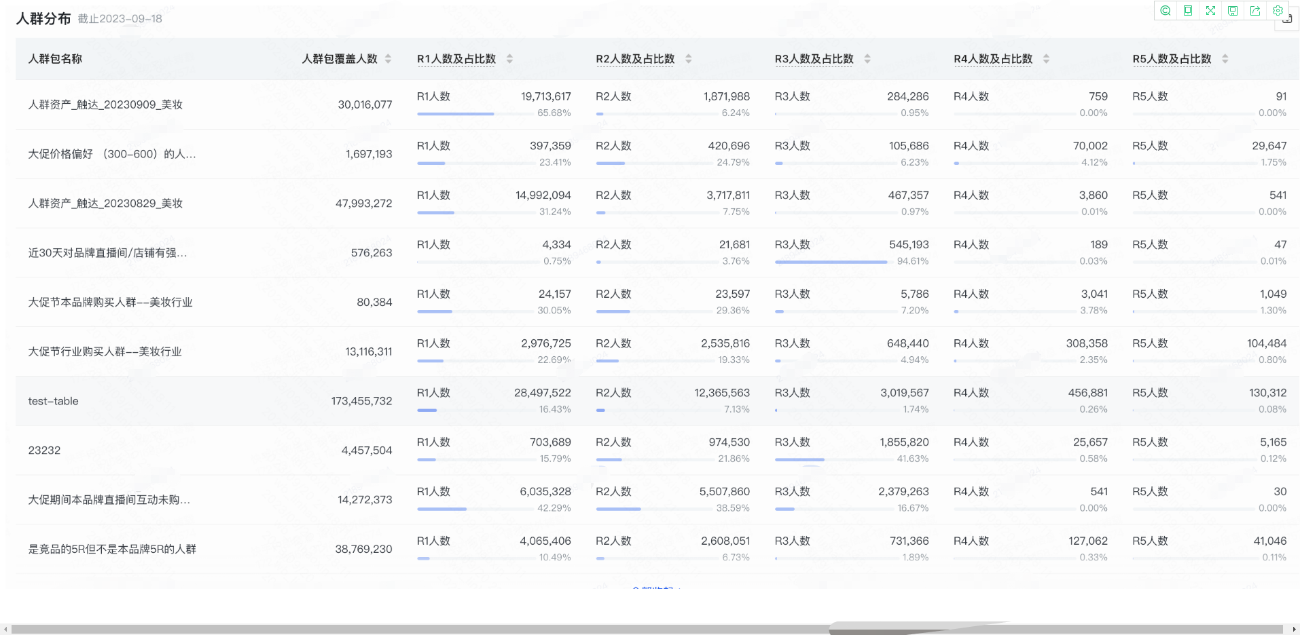Image resolution: width=1300 pixels, height=635 pixels.
Task: Open the gear settings icon
Action: pyautogui.click(x=1278, y=11)
